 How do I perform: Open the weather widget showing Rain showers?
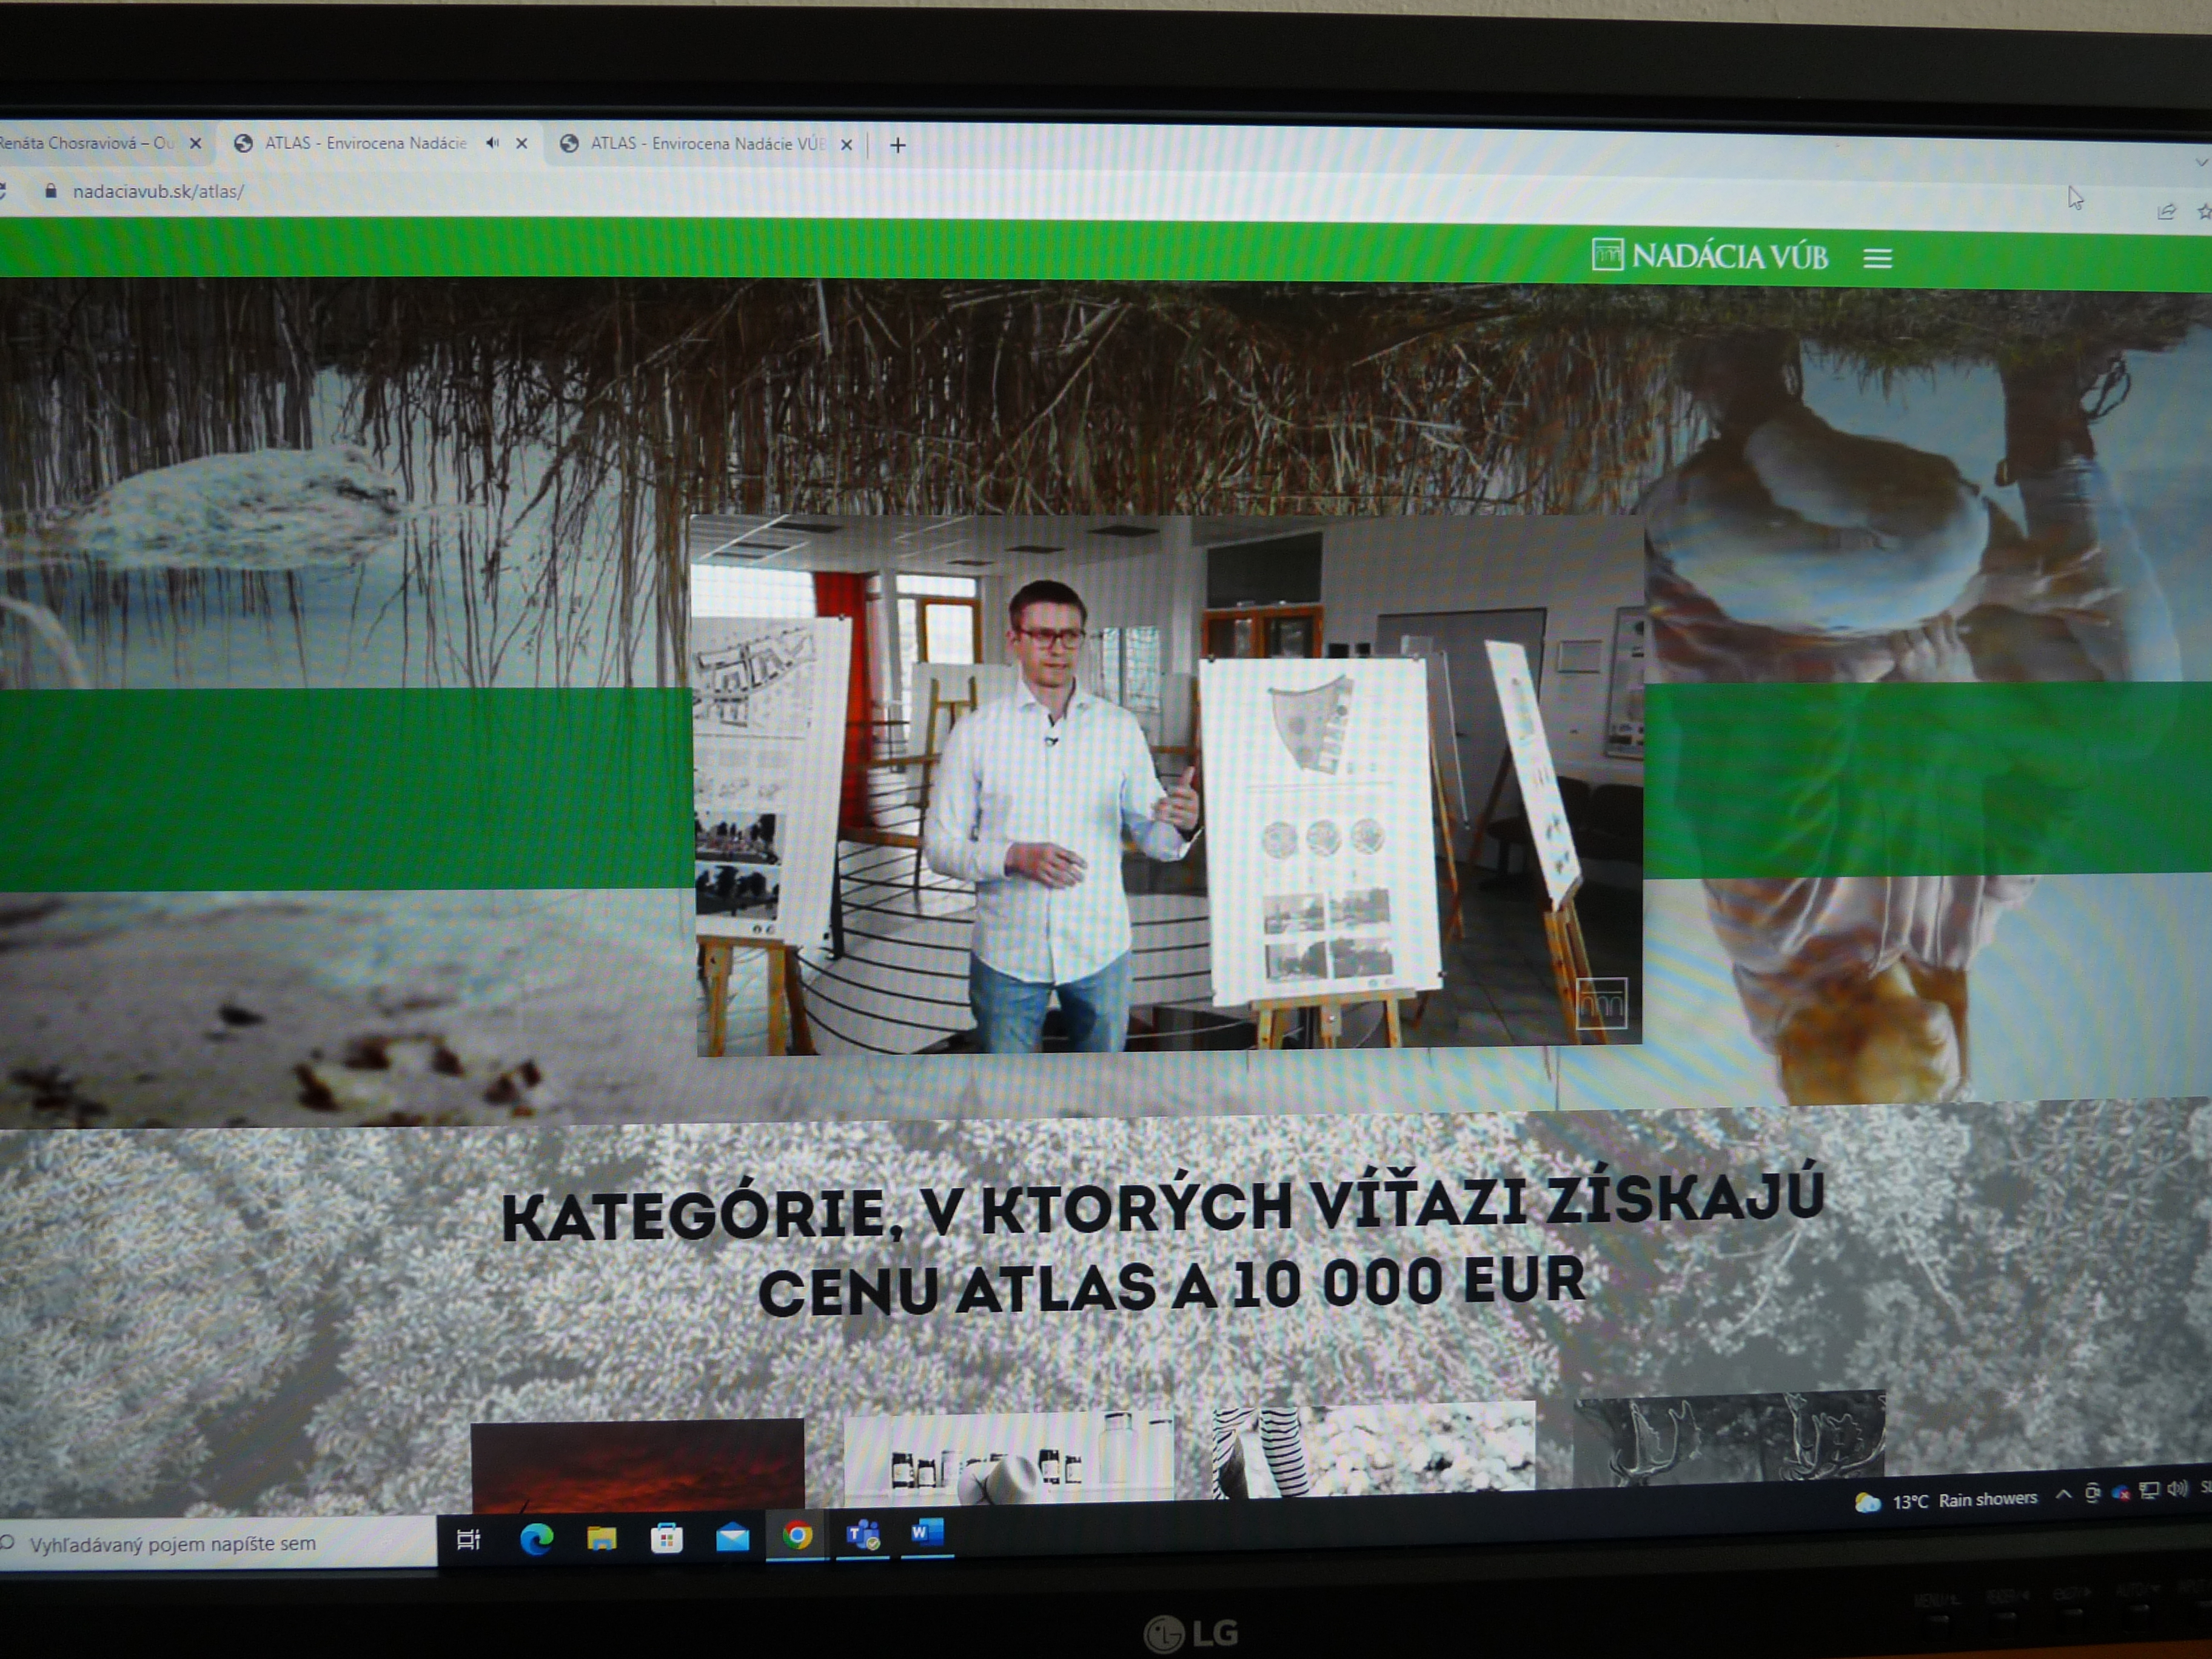[1945, 1500]
